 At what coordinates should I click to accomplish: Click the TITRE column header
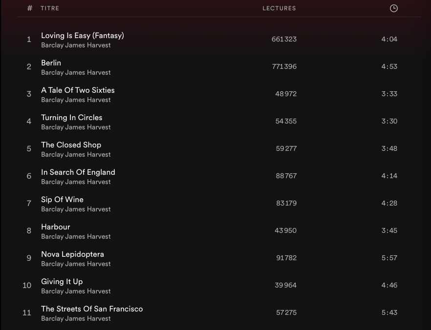[50, 8]
